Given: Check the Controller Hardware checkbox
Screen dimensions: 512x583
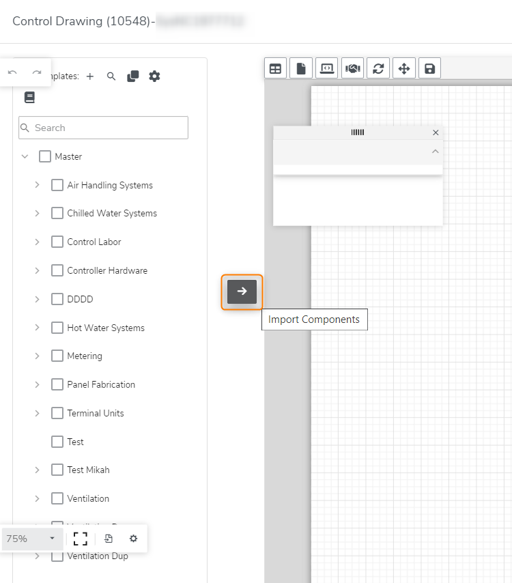Looking at the screenshot, I should click(x=57, y=270).
